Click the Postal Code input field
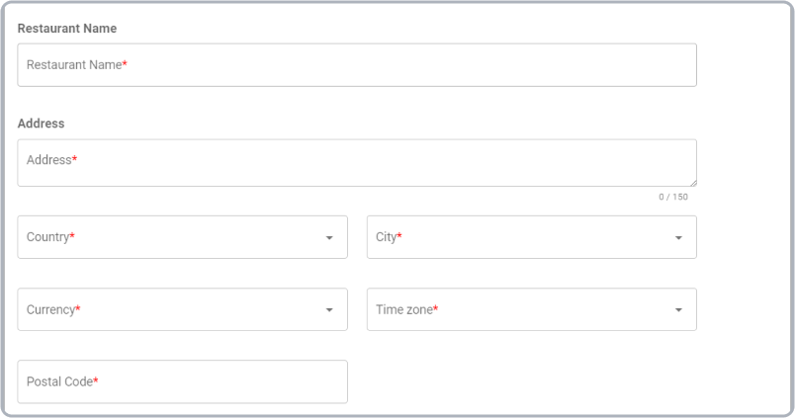 click(x=182, y=381)
